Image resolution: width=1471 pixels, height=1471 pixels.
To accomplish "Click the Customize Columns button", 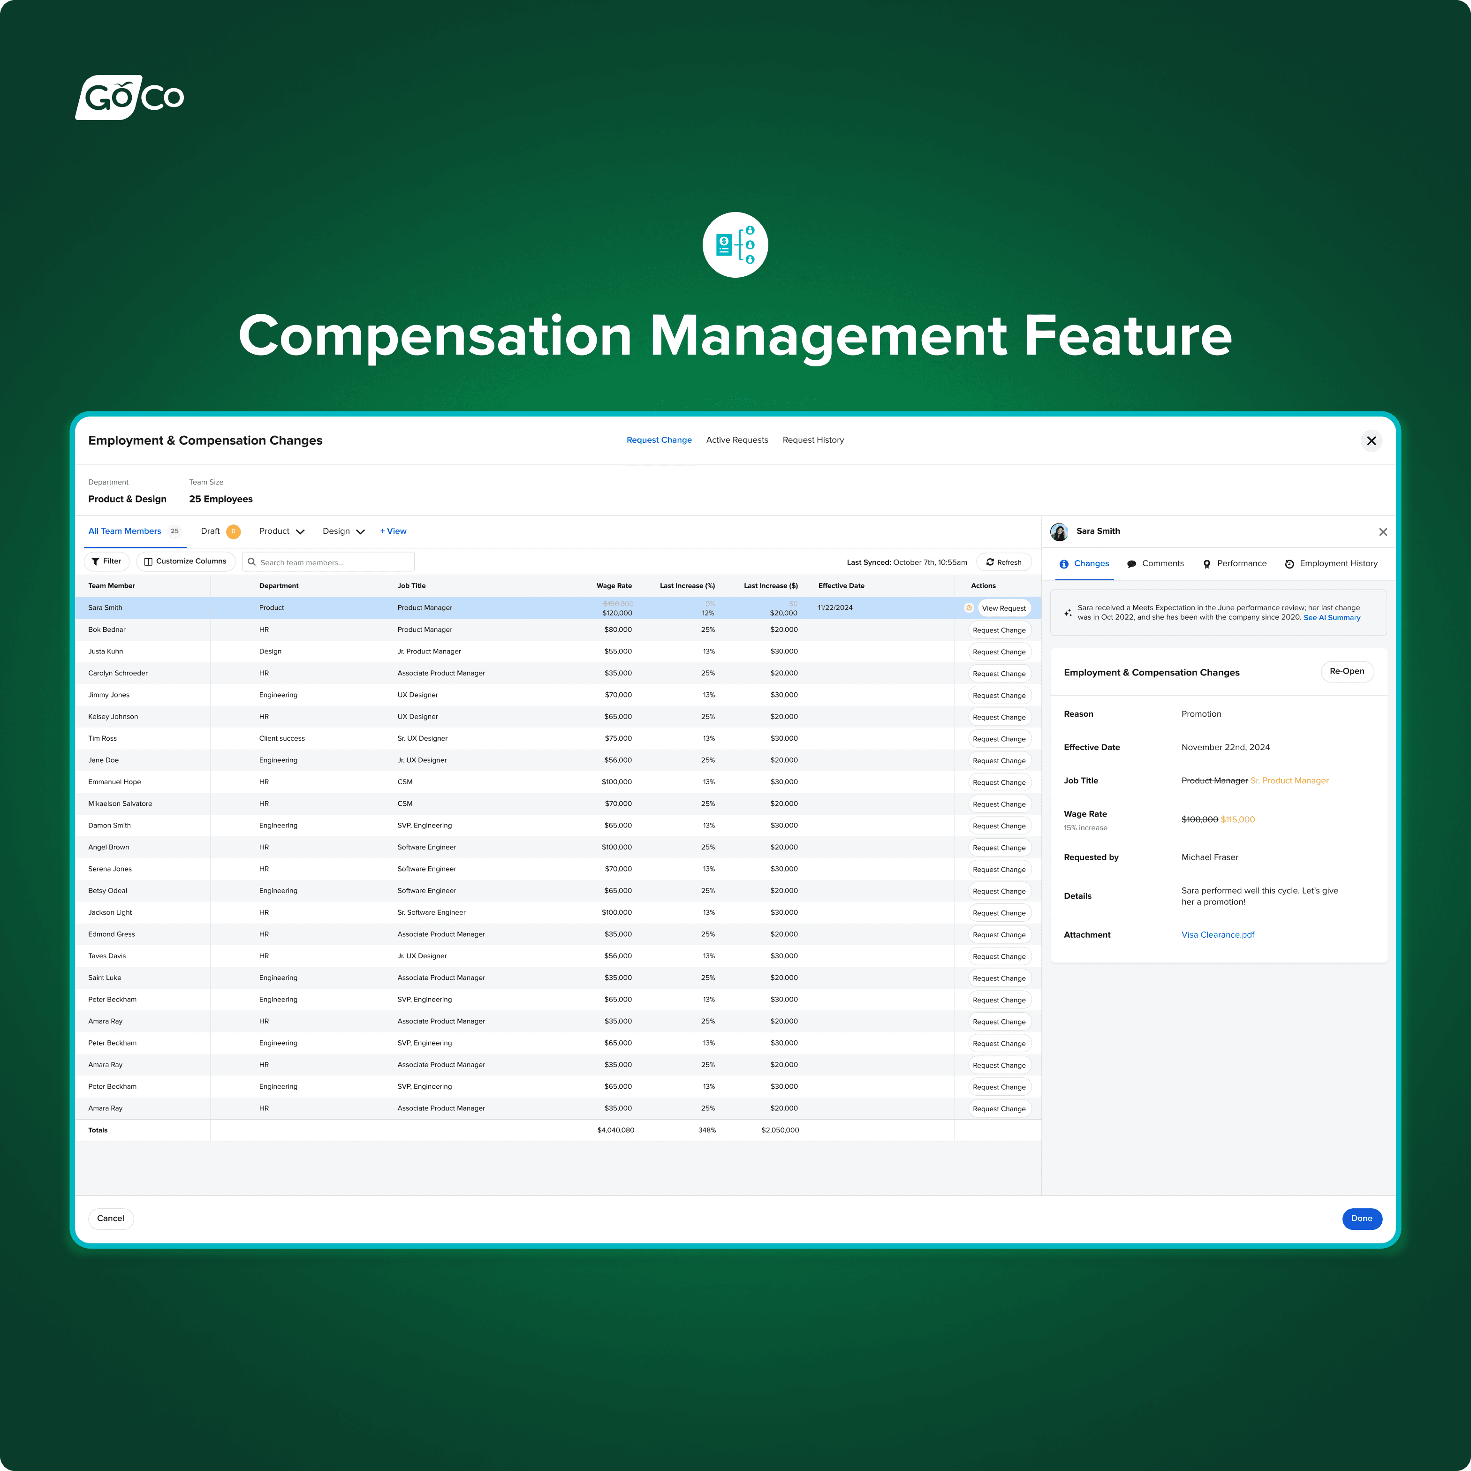I will 185,561.
